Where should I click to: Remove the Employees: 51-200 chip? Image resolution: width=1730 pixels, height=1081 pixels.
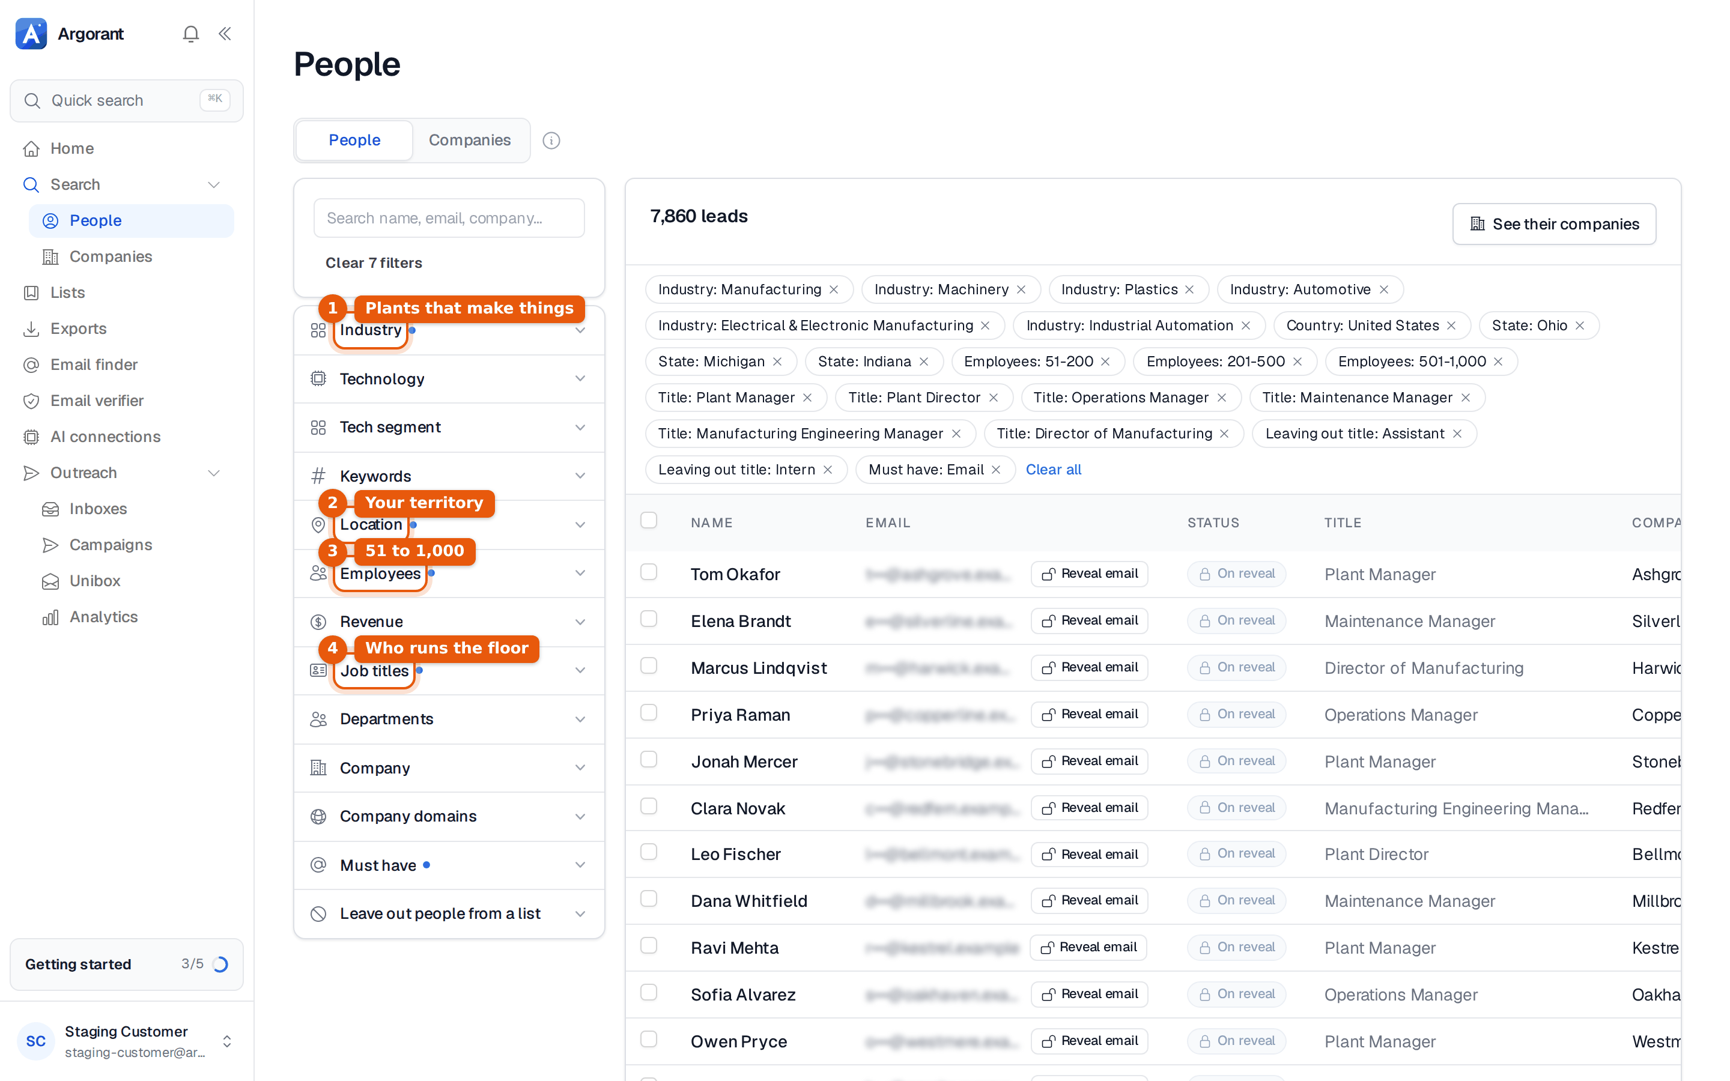(x=1105, y=362)
